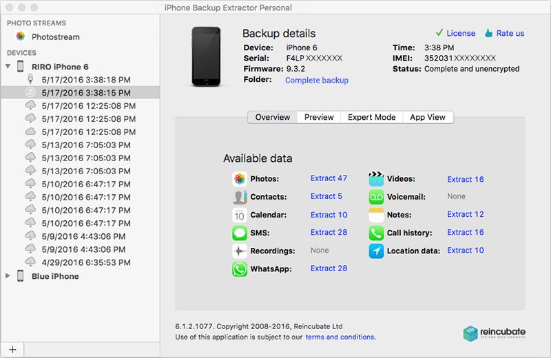Viewport: 551px width, 358px height.
Task: Extract 5 contacts
Action: point(326,196)
